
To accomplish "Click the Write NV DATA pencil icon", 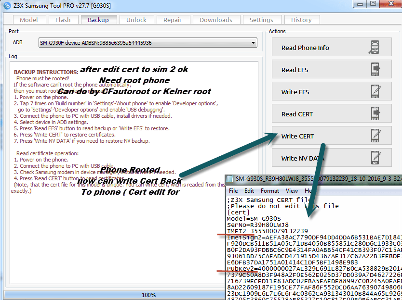I will click(375, 158).
